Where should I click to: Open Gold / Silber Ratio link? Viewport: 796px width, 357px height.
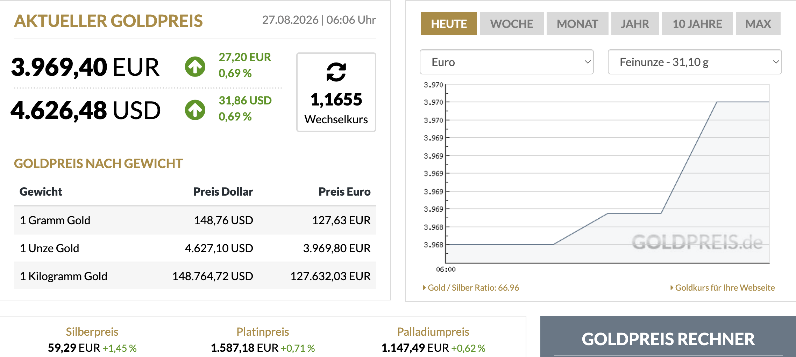[x=473, y=287]
